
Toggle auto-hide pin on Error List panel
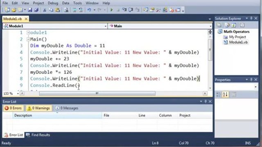[206, 101]
